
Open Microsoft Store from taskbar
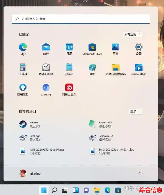click(x=118, y=190)
